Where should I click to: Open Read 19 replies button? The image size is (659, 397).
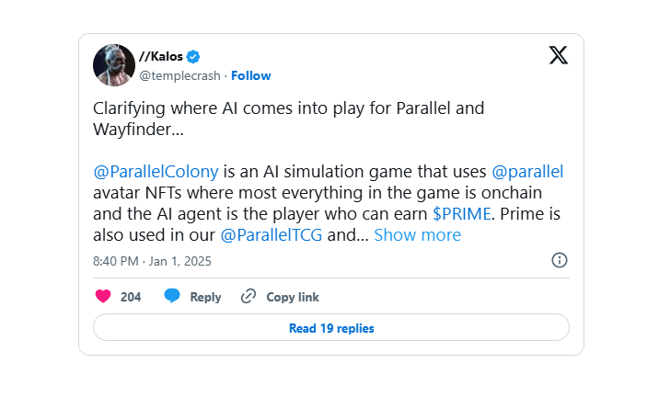(x=331, y=328)
